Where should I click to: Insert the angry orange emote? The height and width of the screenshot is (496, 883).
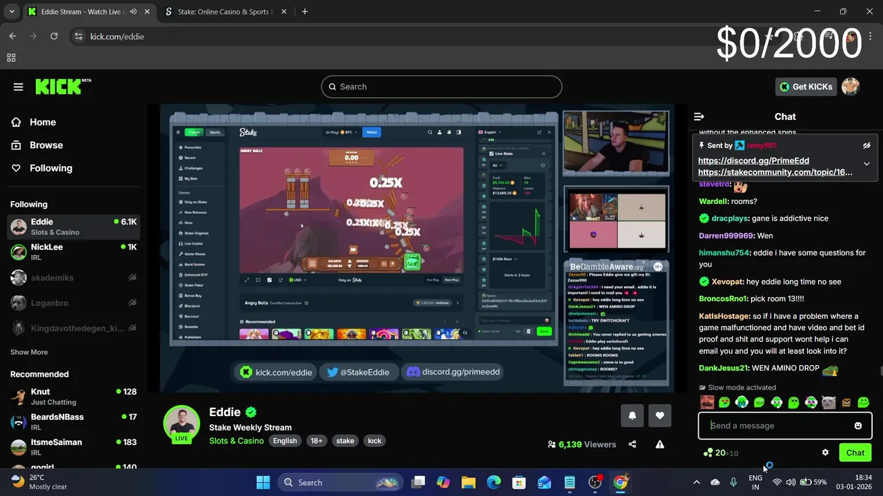(x=846, y=402)
